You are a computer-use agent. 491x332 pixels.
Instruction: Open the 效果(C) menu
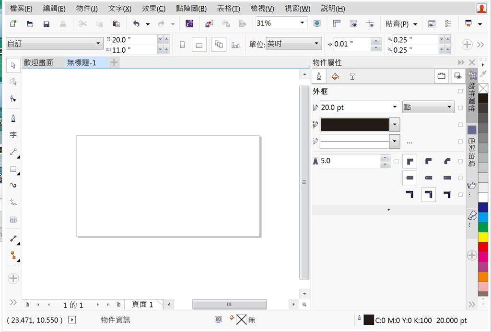coord(153,9)
